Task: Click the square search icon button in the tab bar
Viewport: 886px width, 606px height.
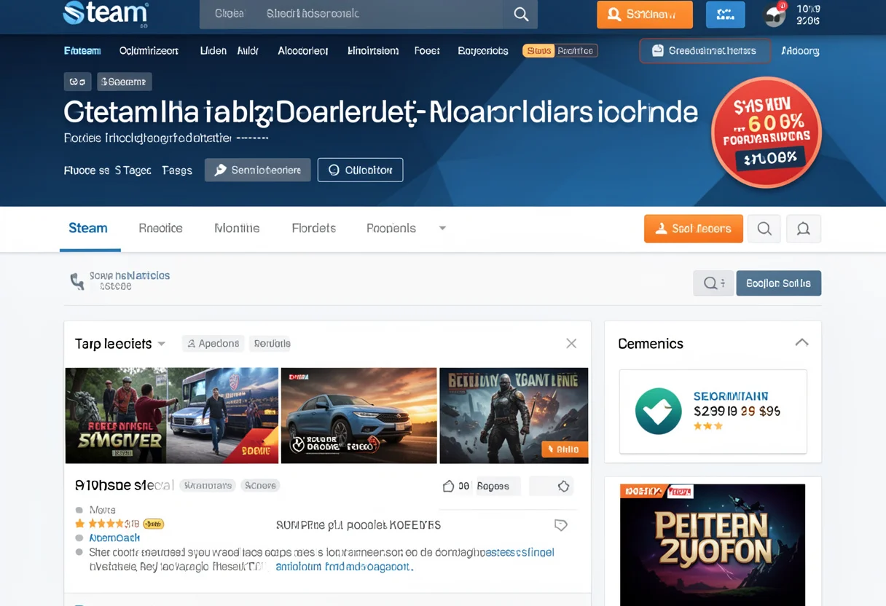Action: tap(764, 229)
